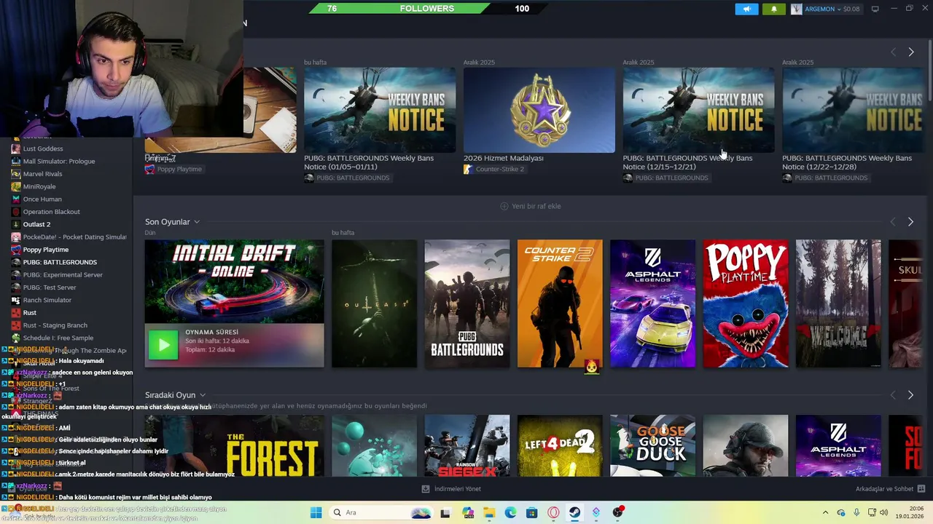Open the Left 4 Dead 2 capsule
Screen dimensions: 933x524
(x=560, y=445)
